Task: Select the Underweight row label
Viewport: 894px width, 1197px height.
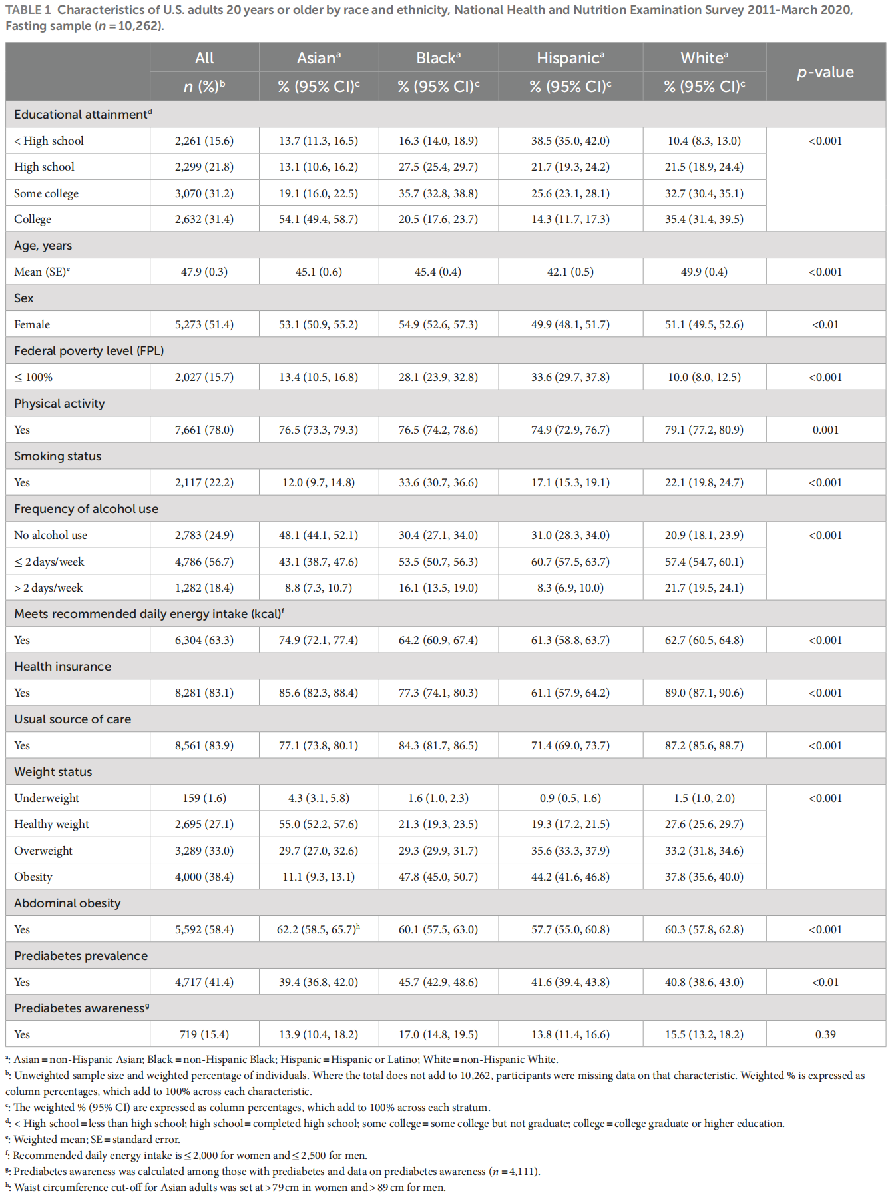Action: [46, 798]
